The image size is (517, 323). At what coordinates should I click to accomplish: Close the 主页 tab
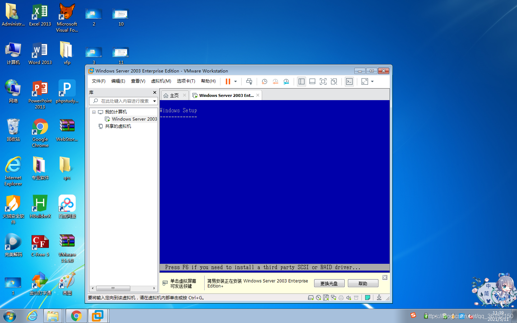click(185, 95)
